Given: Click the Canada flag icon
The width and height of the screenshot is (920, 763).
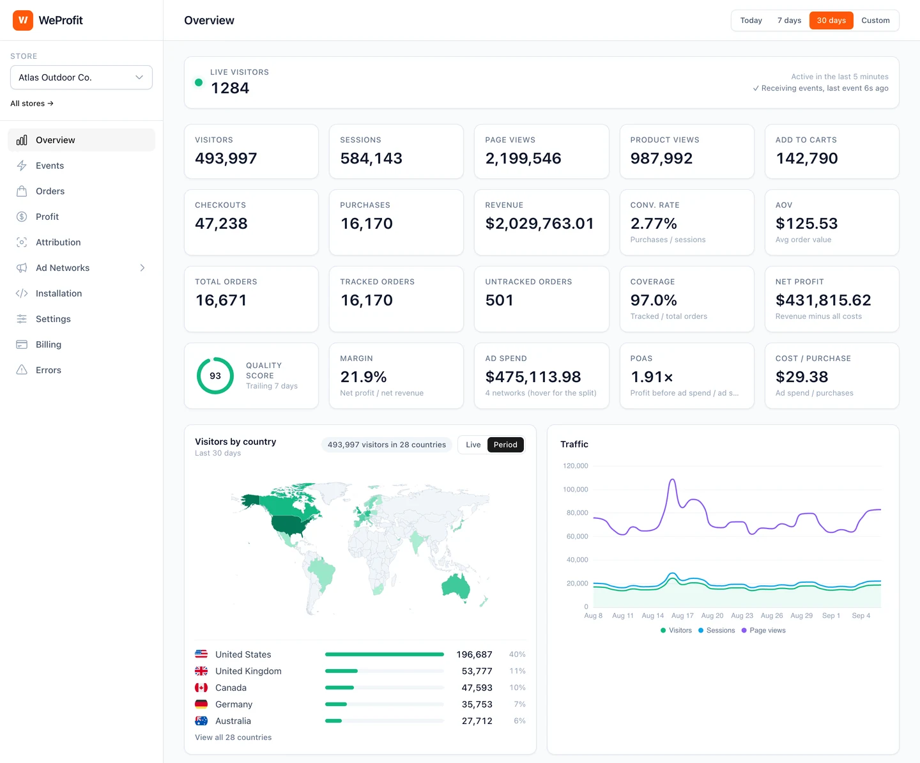Looking at the screenshot, I should [201, 688].
